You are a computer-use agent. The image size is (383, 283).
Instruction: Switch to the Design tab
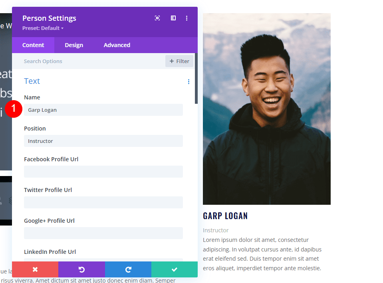[x=74, y=45]
